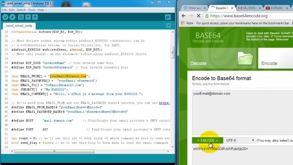The height and width of the screenshot is (165, 293).
Task: Click the highlighted yourEmail@domain.com text in code
Action: (x=68, y=76)
